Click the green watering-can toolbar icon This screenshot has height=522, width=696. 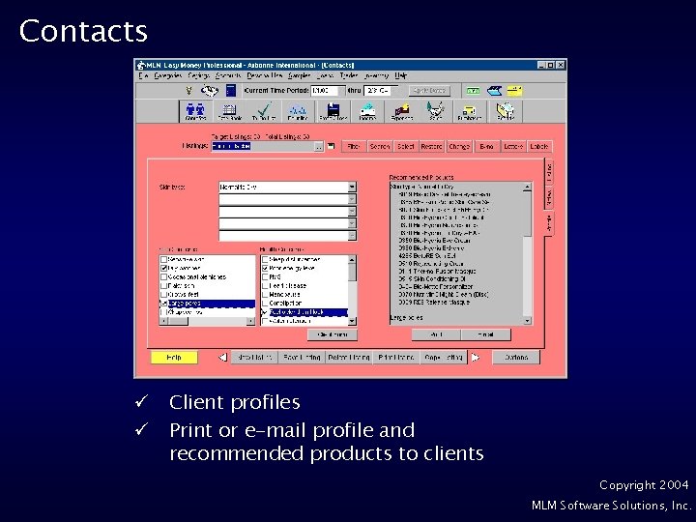(x=436, y=111)
